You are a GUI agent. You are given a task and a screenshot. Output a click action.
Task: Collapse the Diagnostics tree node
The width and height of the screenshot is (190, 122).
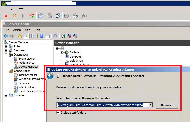tap(6, 55)
